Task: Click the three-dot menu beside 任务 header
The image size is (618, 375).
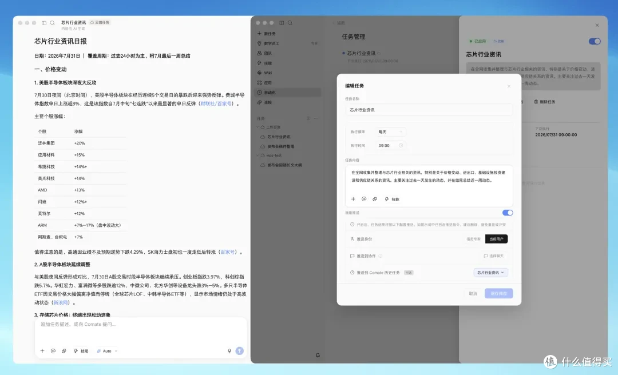Action: (x=316, y=118)
